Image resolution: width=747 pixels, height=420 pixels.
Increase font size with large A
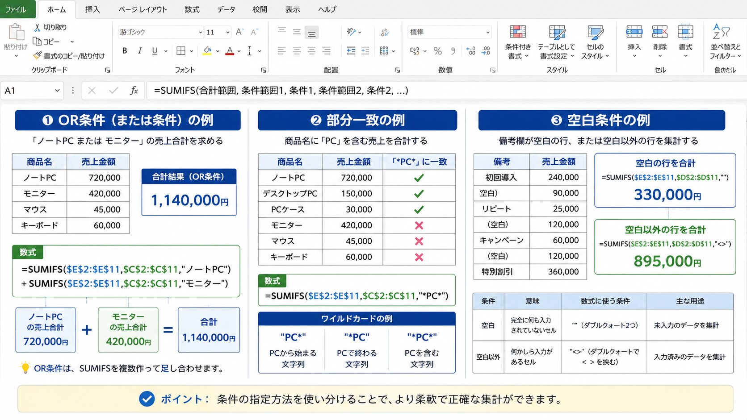click(x=239, y=32)
